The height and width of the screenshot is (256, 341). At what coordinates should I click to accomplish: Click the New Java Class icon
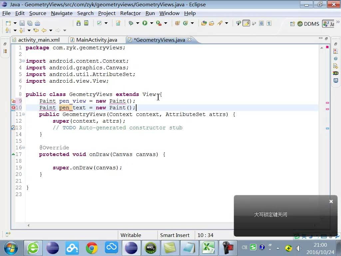click(x=185, y=23)
